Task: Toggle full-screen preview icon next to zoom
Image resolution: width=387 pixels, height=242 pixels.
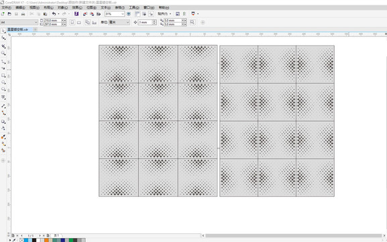Action: coord(129,14)
